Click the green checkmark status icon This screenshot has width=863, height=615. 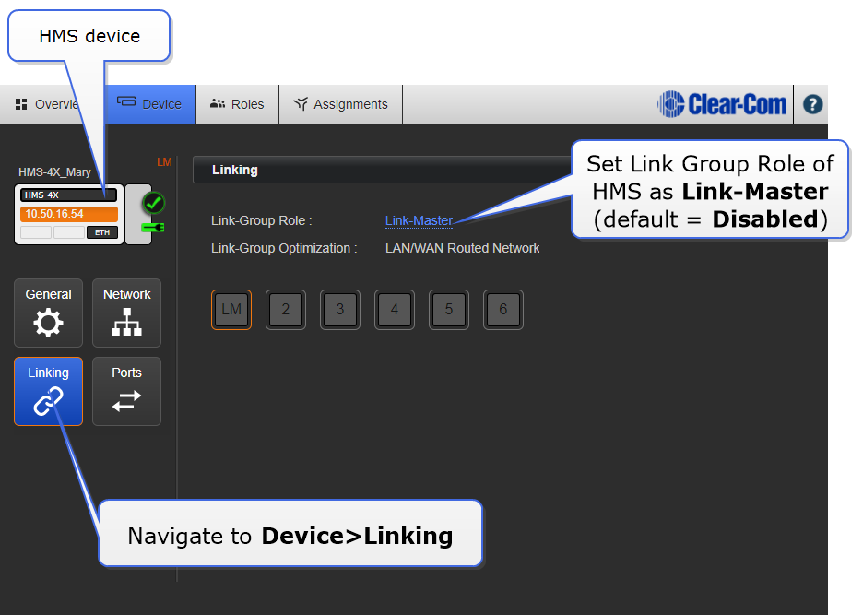click(153, 203)
